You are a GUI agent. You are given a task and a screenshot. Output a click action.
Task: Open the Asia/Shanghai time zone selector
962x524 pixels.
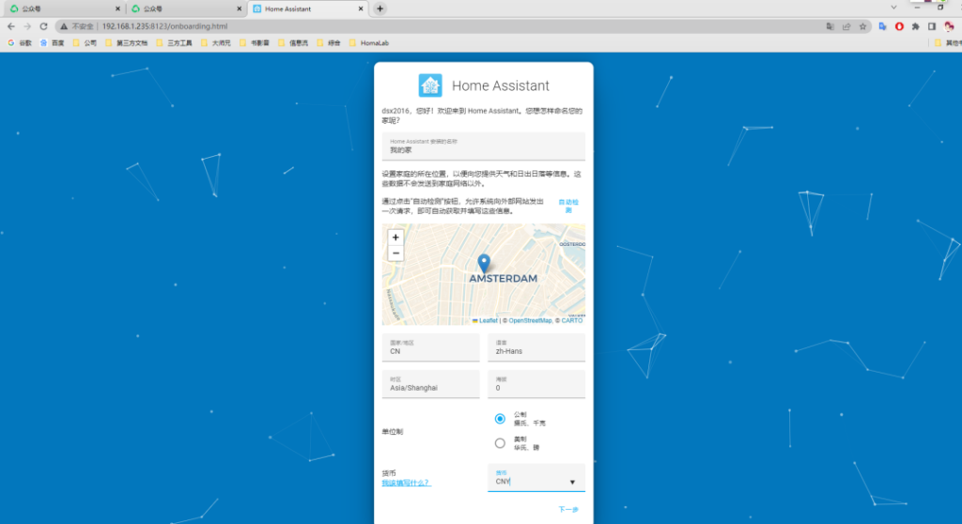pyautogui.click(x=430, y=384)
